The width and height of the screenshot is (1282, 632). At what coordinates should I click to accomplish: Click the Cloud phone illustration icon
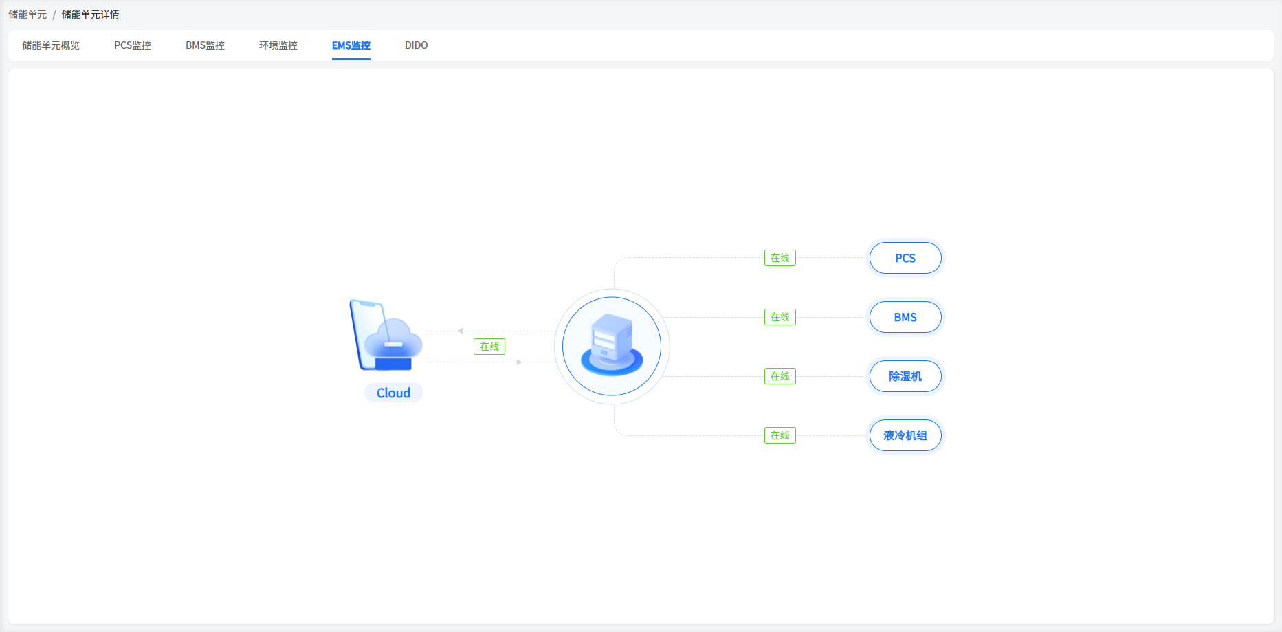(385, 336)
